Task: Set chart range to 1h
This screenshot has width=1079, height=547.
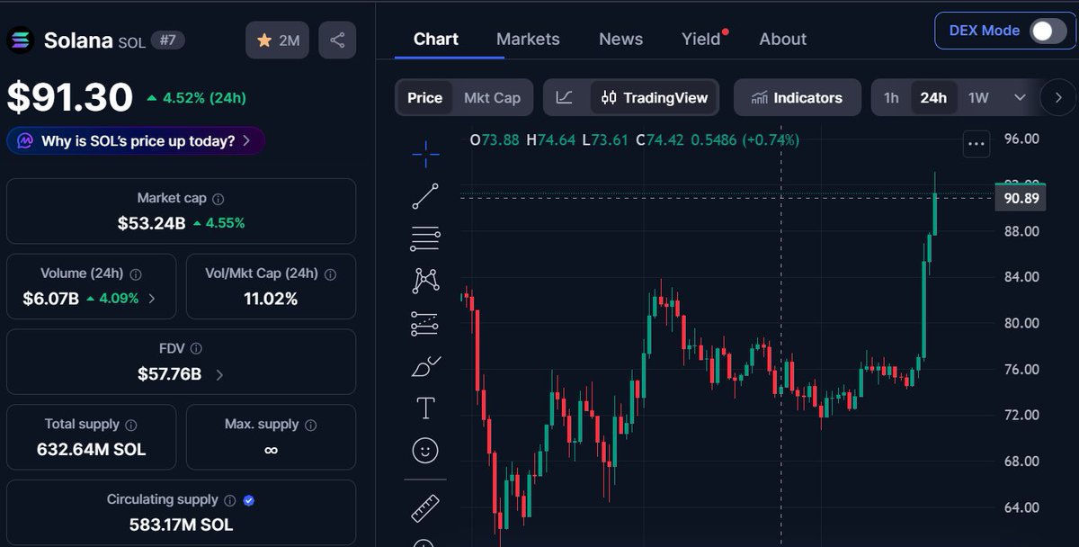Action: click(x=891, y=97)
